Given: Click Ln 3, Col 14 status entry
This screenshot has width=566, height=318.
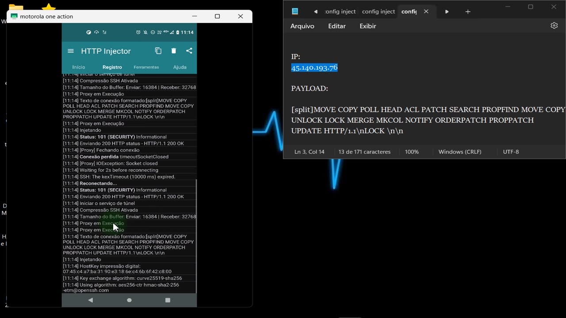Looking at the screenshot, I should (310, 151).
